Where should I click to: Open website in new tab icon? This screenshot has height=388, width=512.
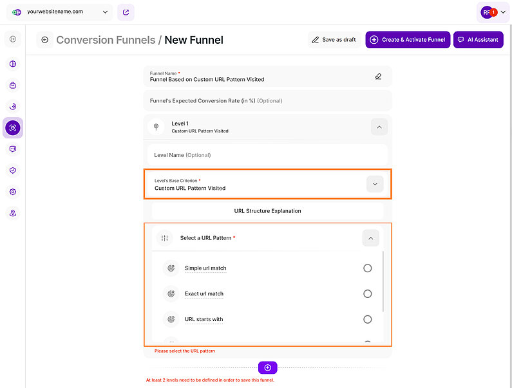[126, 12]
